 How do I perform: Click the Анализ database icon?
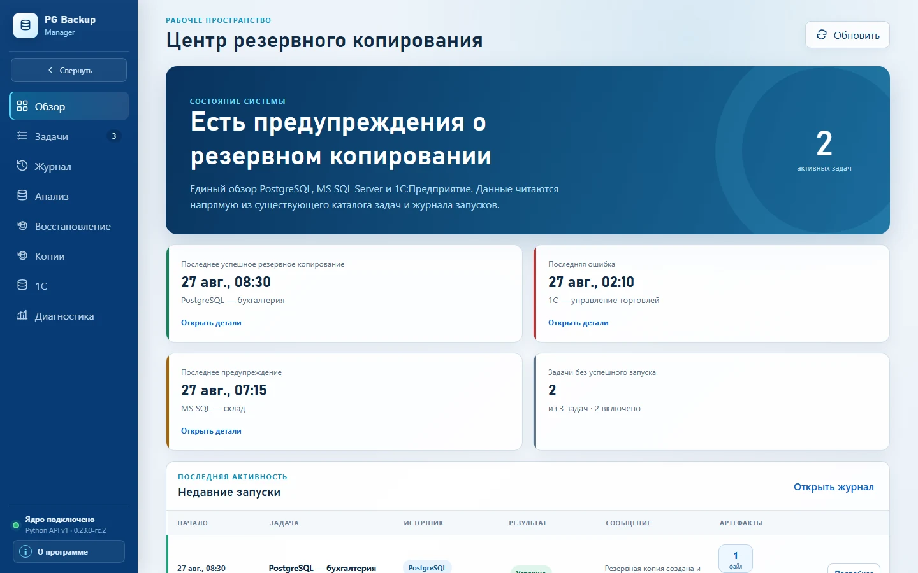pyautogui.click(x=22, y=195)
